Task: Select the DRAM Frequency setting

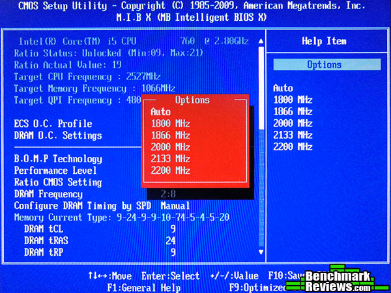Action: 48,194
